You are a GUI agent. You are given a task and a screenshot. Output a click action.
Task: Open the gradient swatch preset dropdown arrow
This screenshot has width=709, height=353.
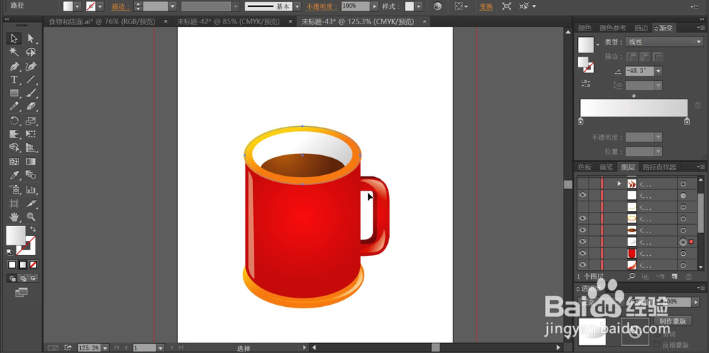tap(598, 44)
